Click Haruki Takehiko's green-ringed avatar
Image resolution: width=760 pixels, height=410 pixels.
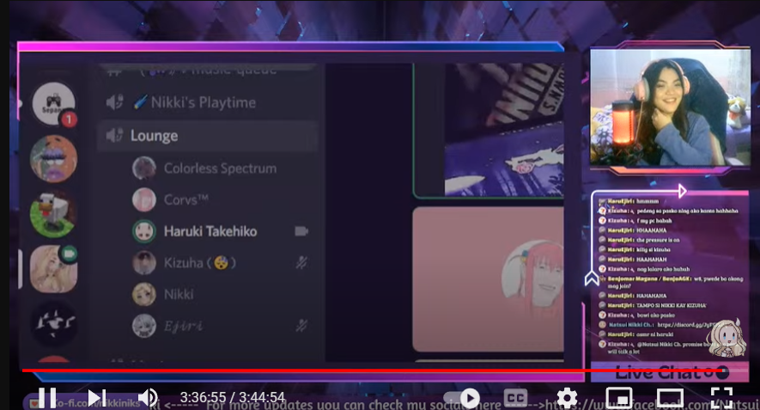pos(144,231)
